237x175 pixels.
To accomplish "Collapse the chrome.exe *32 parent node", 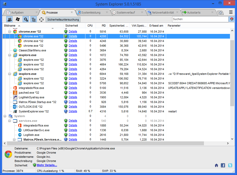I will (x=10, y=32).
